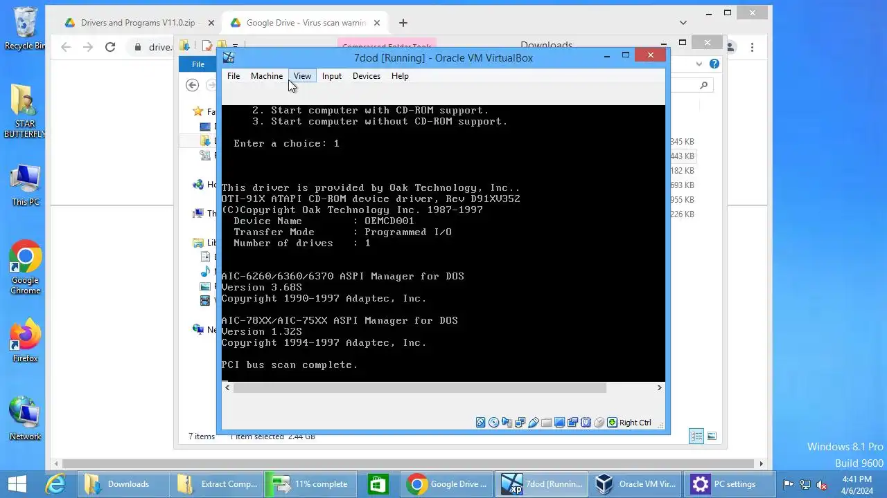Screen dimensions: 887x498
Task: Switch Explorer to large icons view
Action: coord(712,436)
